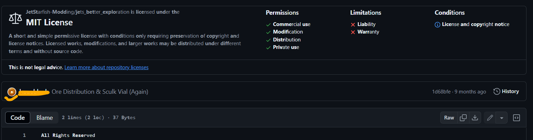Download the raw file

tap(475, 118)
